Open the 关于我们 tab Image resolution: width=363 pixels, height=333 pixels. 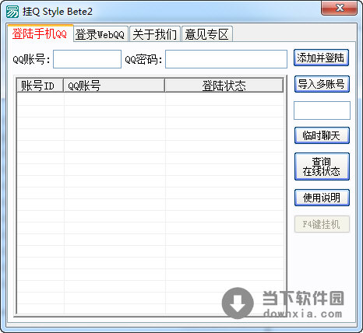click(x=154, y=34)
